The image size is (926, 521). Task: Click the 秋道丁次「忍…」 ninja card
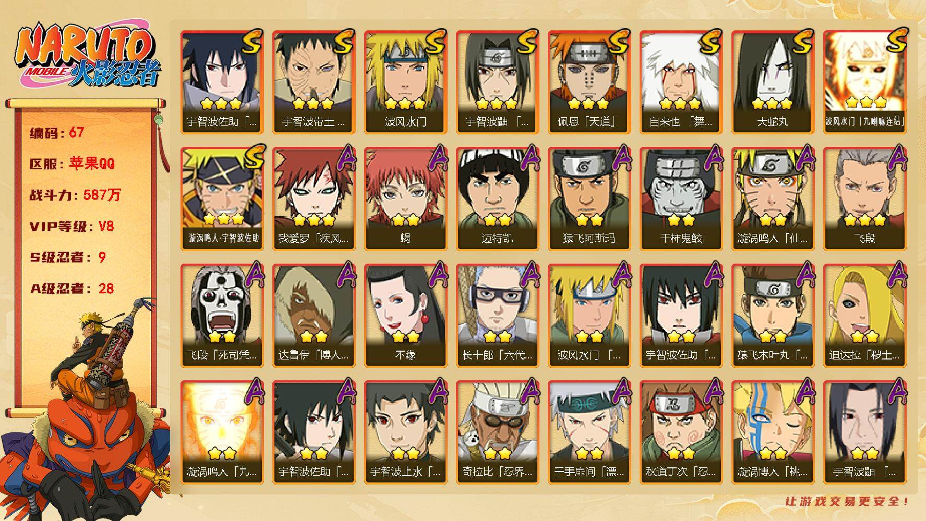coord(681,432)
